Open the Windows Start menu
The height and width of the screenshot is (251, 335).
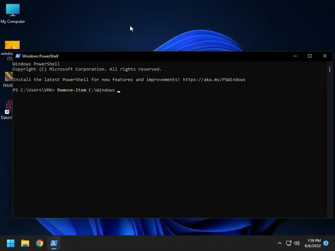click(x=10, y=243)
